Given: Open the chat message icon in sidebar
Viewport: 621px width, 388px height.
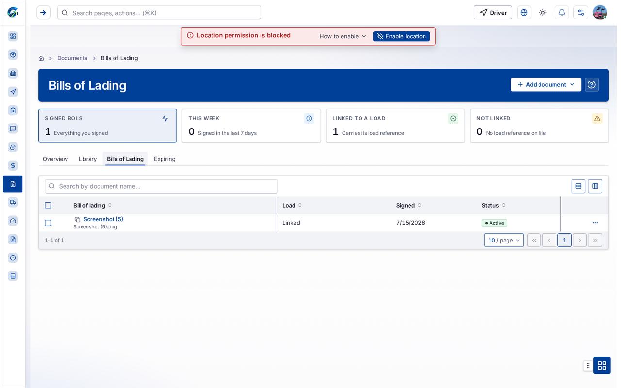Looking at the screenshot, I should pyautogui.click(x=13, y=129).
